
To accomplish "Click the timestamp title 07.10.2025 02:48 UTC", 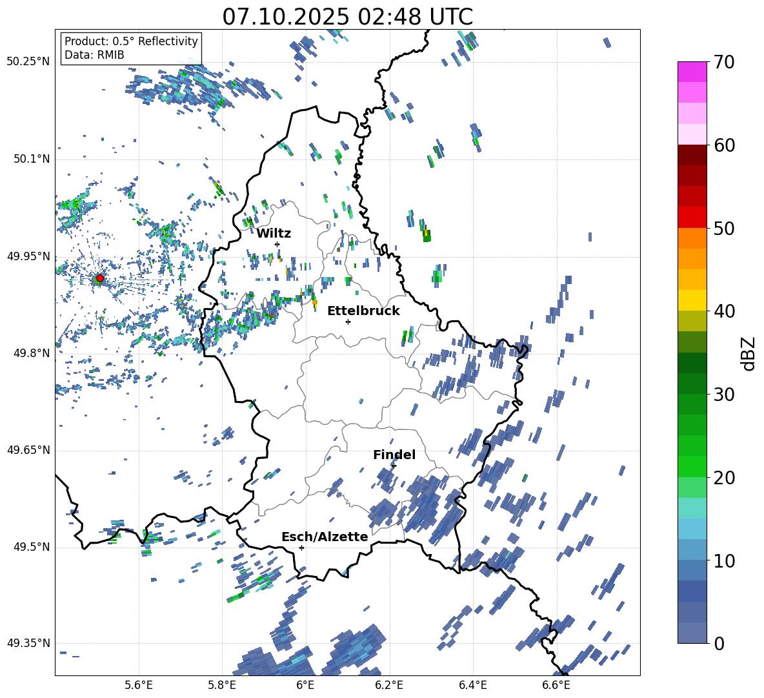I will [x=348, y=17].
